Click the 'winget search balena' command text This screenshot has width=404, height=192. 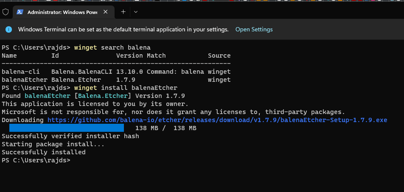(x=112, y=47)
